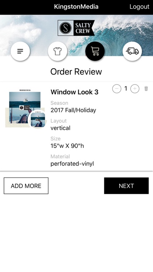Viewport: 153px width, 272px height.
Task: Tap the vertical layout value
Action: 61,128
